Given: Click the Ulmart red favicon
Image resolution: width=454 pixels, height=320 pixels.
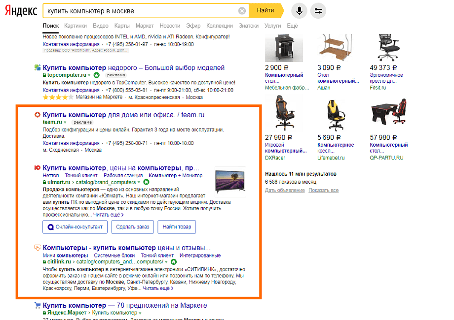Looking at the screenshot, I should click(38, 168).
